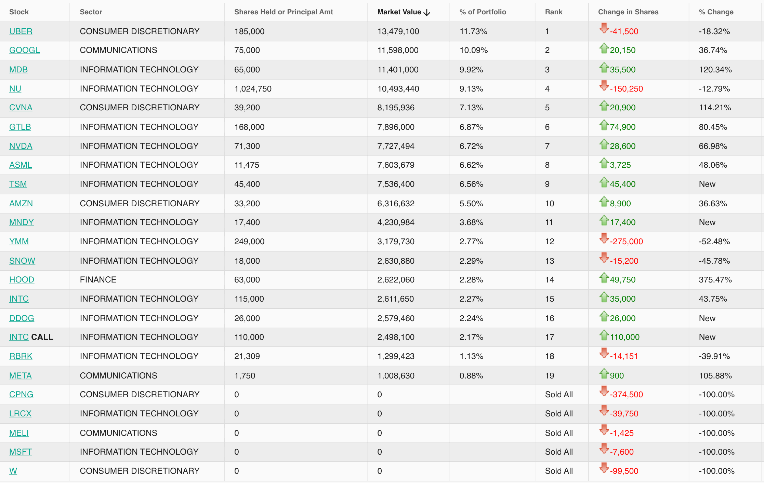Screen dimensions: 764x483
Task: Open the NU stock link
Action: [15, 89]
